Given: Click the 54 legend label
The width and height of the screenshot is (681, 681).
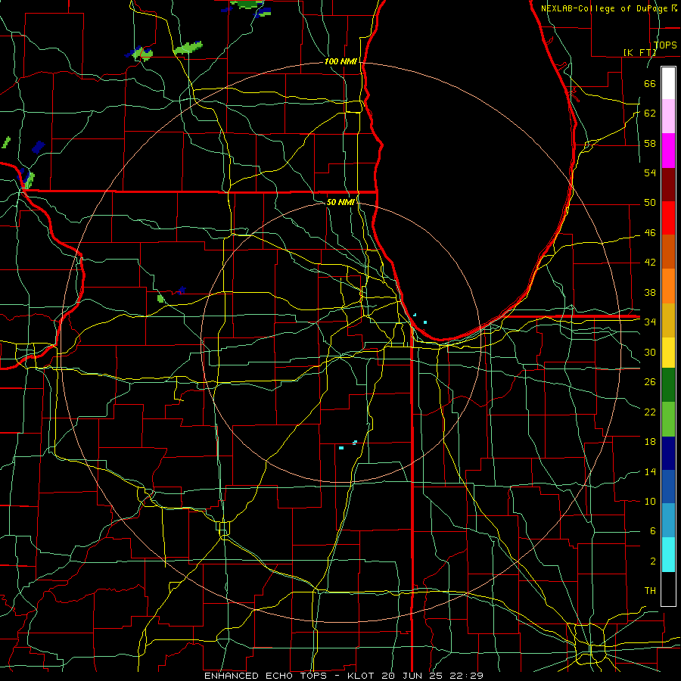Looking at the screenshot, I should pos(650,173).
